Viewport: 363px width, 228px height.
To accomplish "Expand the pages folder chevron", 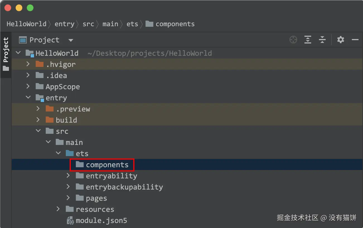I will [68, 198].
